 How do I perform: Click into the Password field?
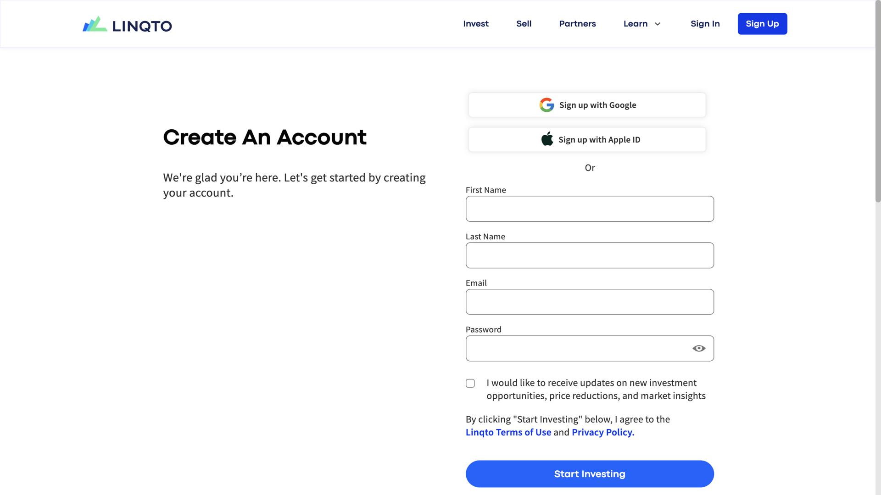click(576, 348)
